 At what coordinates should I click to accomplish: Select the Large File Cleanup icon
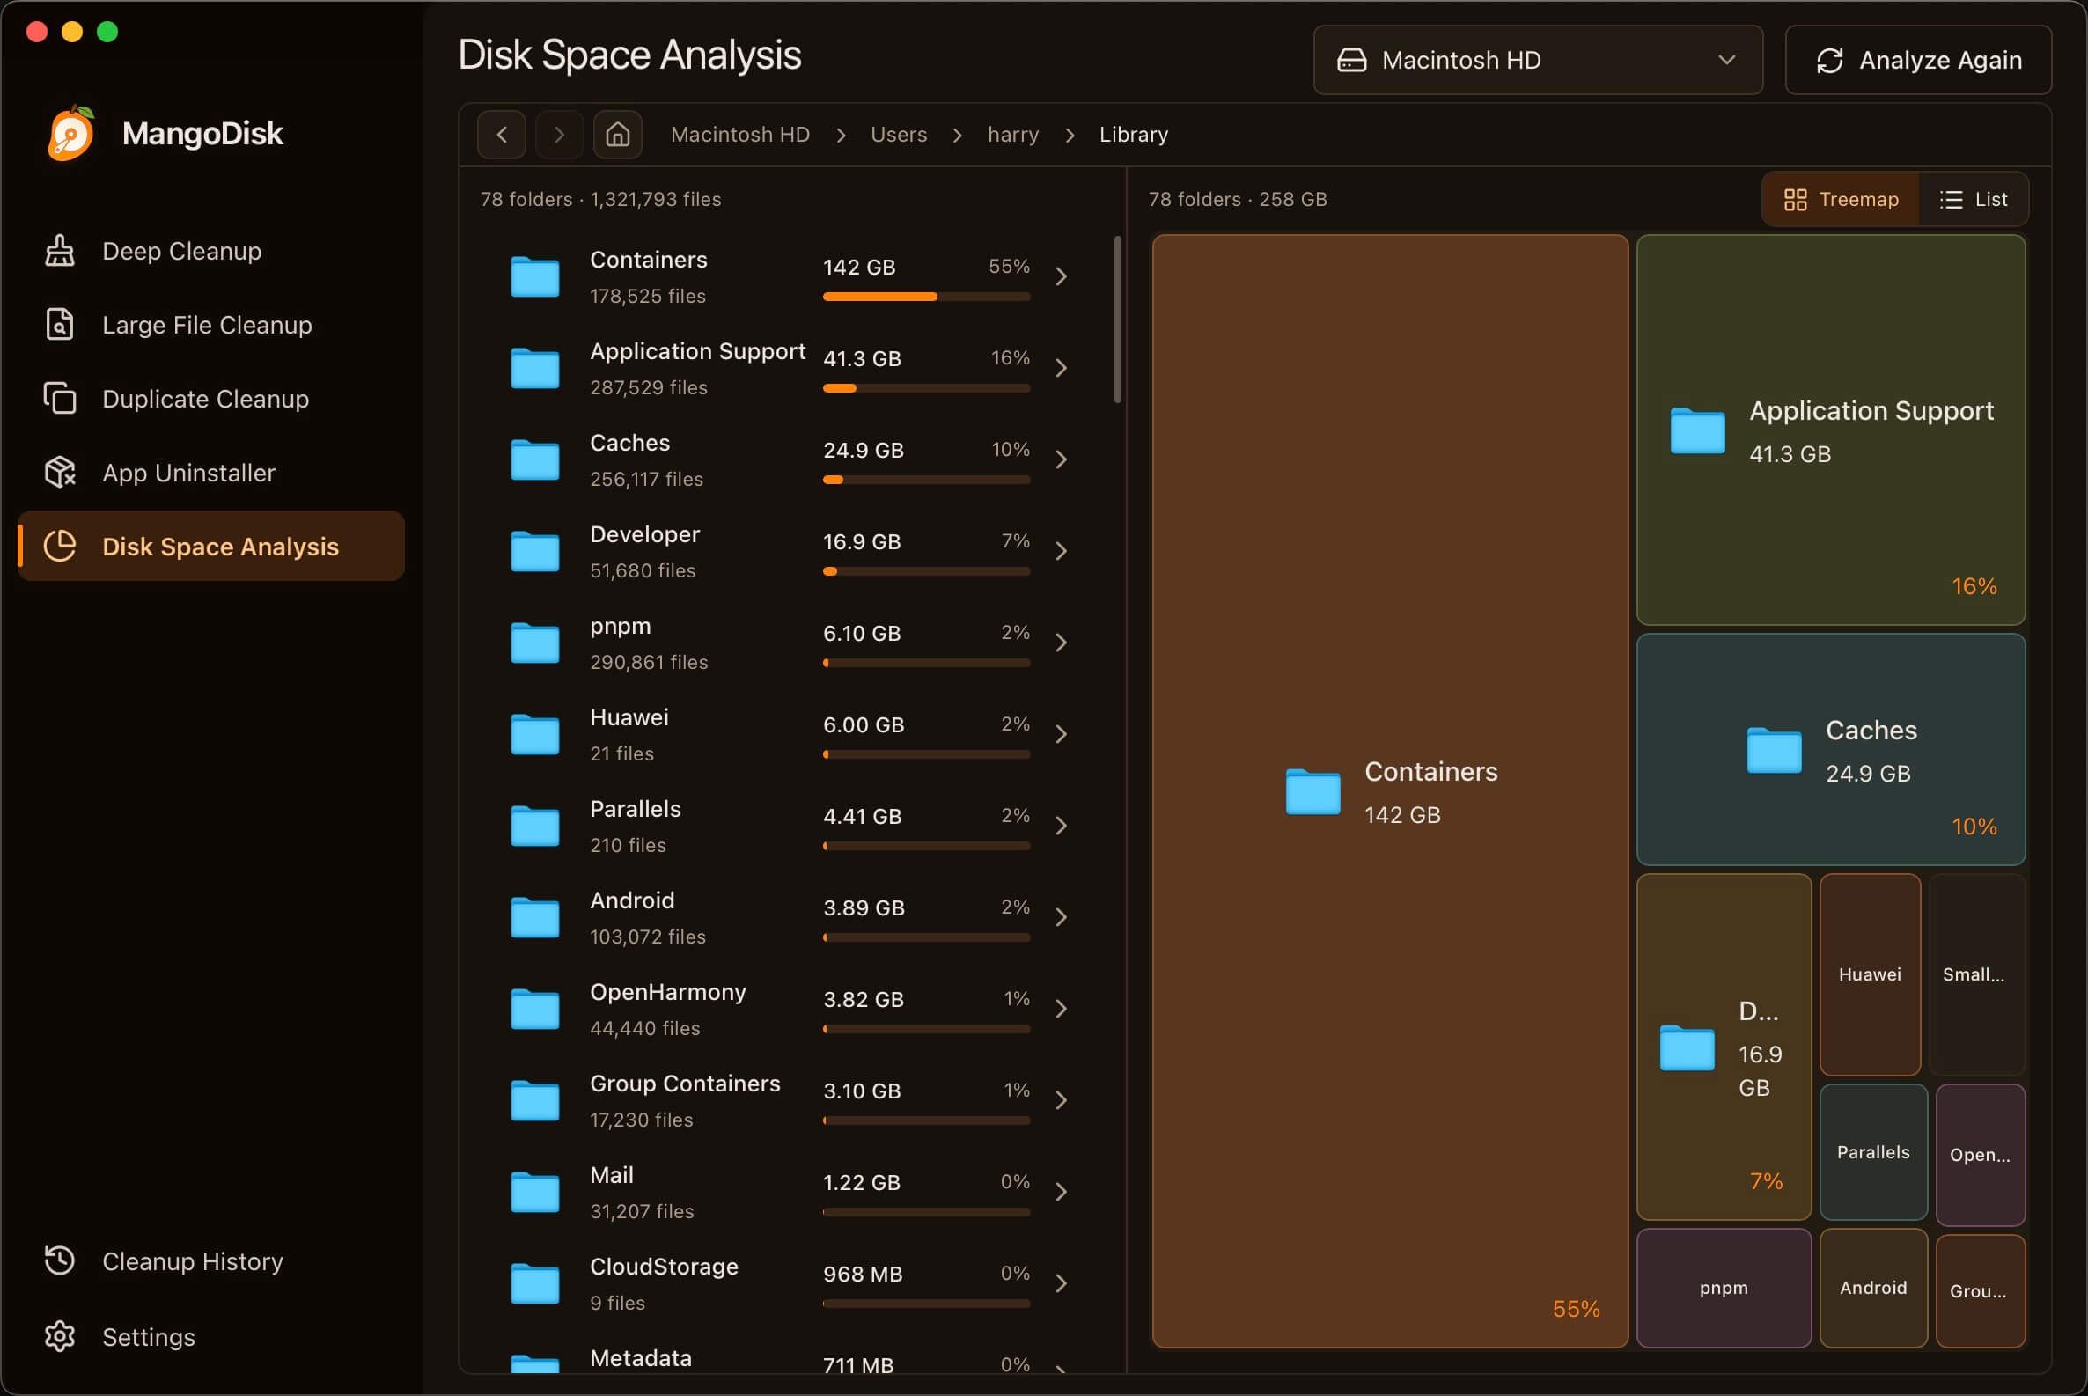tap(60, 325)
